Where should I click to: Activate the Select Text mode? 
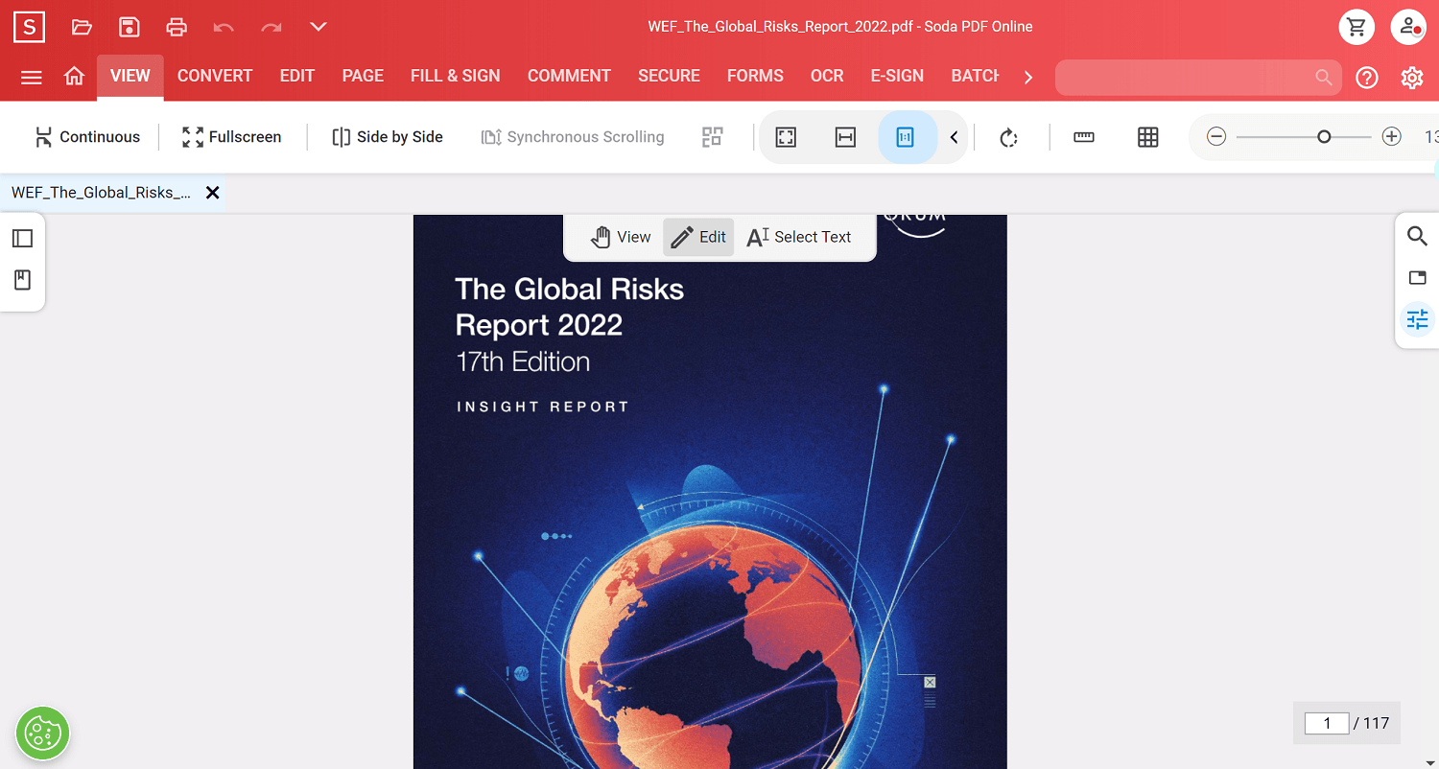(x=799, y=237)
